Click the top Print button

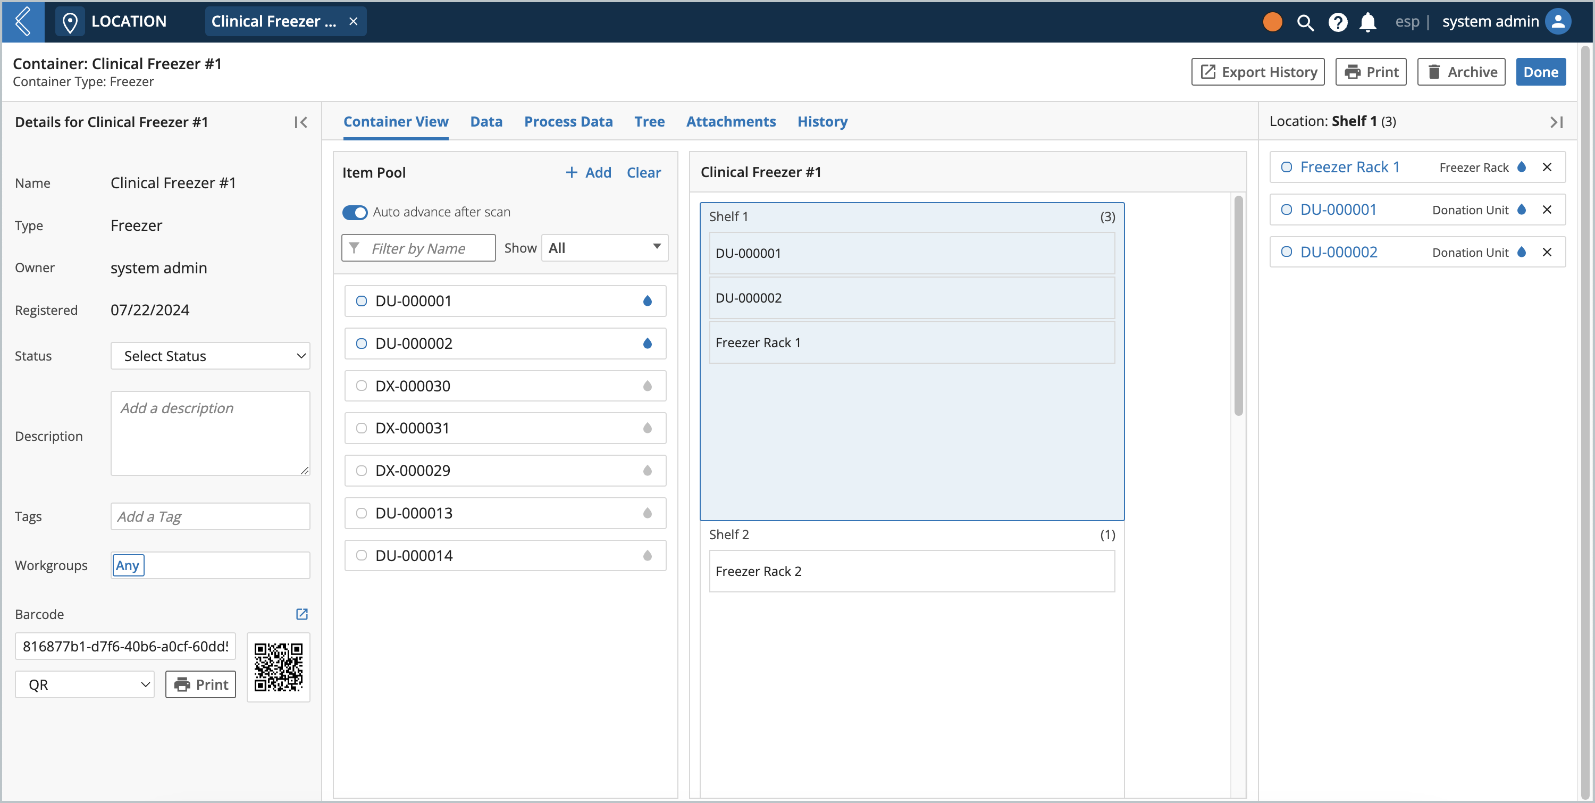tap(1371, 72)
